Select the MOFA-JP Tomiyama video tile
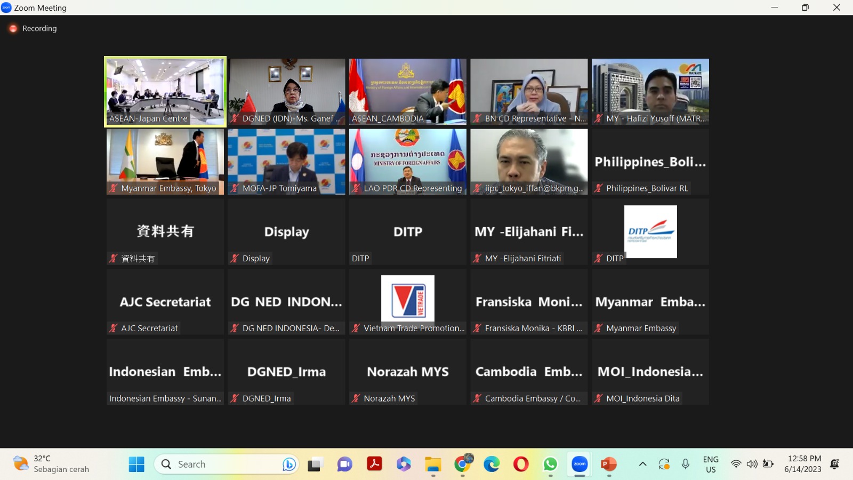Viewport: 853px width, 480px height. click(286, 162)
